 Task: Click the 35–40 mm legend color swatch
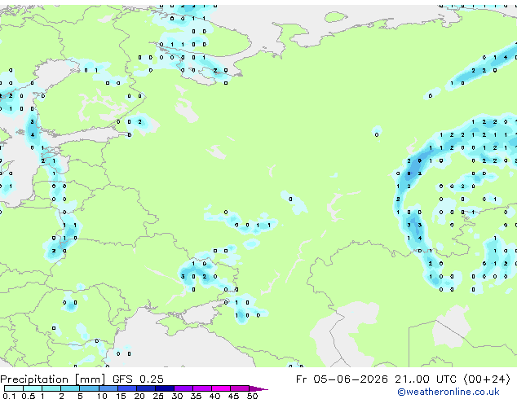pyautogui.click(x=202, y=388)
